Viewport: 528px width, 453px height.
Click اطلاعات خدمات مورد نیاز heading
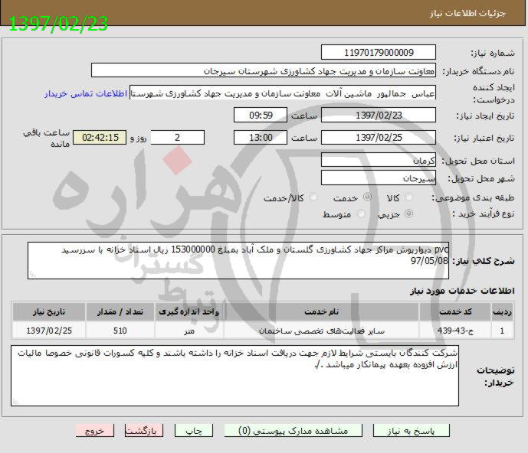point(462,291)
